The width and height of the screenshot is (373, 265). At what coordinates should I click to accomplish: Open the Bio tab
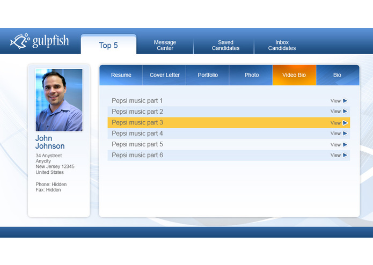(x=338, y=75)
